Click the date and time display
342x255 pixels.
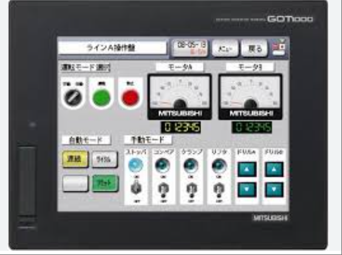(190, 48)
